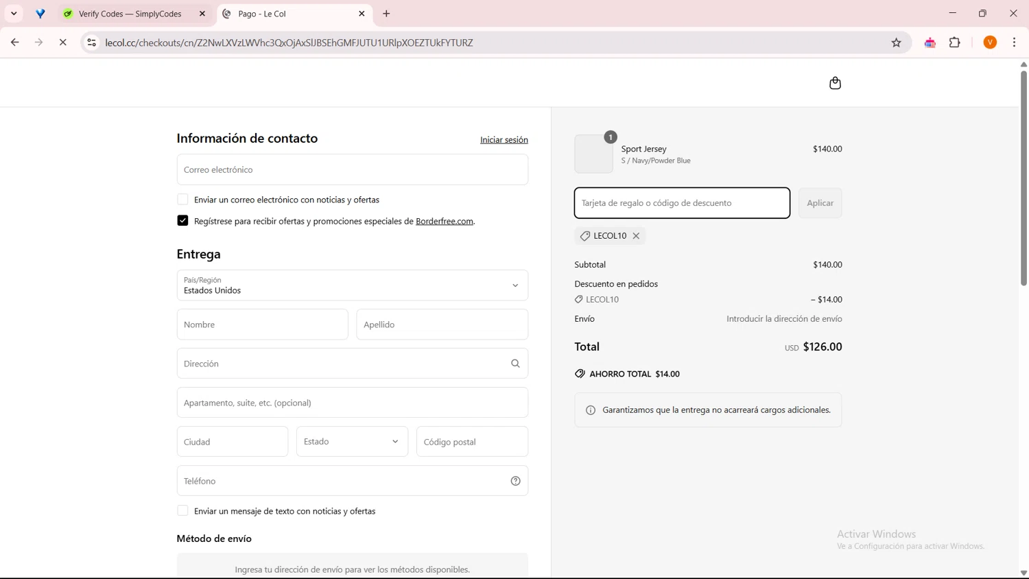1029x579 pixels.
Task: Remove the LECOL10 discount code tag
Action: (x=637, y=236)
